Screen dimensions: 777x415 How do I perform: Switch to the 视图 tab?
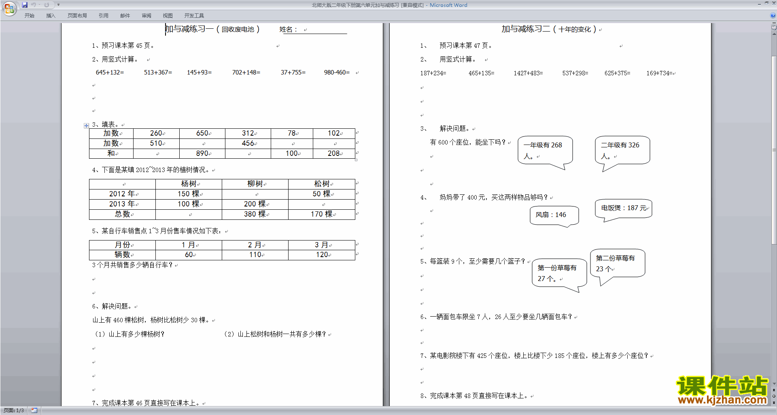pos(168,15)
